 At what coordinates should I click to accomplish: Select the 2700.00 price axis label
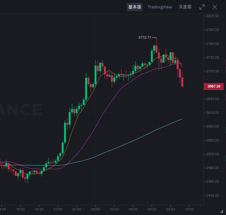coord(213,71)
